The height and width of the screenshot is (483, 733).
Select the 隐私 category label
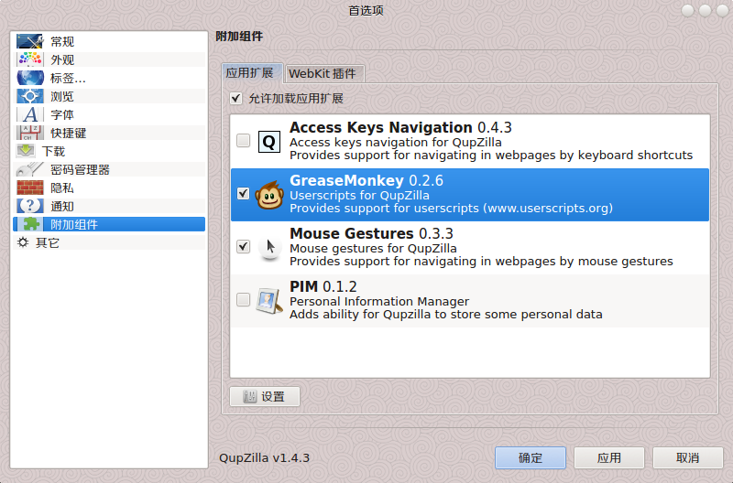pos(62,188)
